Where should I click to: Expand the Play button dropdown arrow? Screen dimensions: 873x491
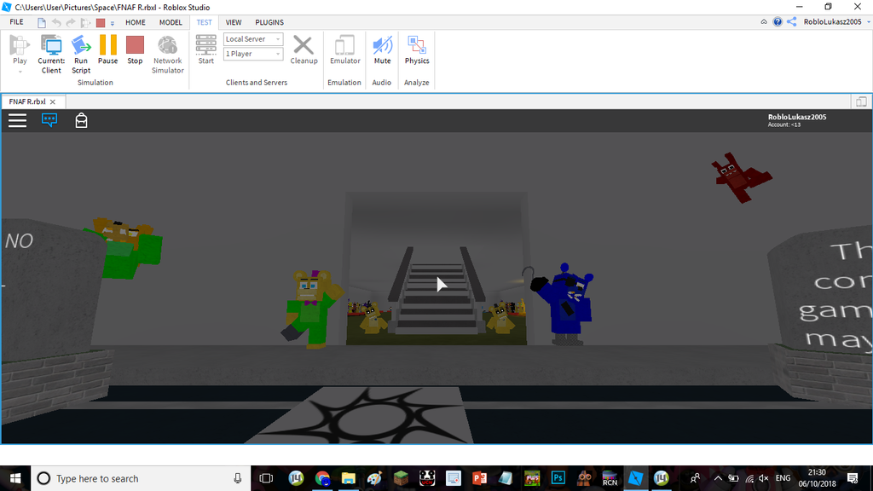(x=20, y=72)
